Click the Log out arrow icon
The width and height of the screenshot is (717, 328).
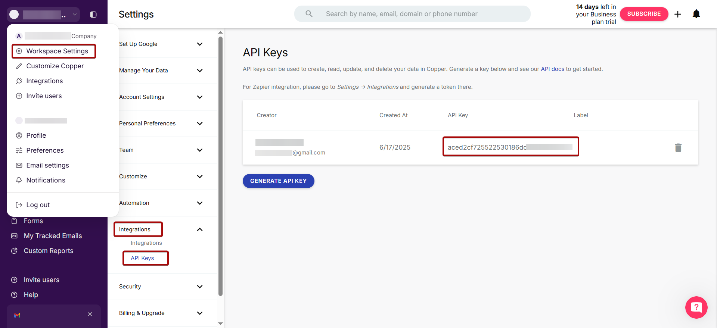pos(19,205)
